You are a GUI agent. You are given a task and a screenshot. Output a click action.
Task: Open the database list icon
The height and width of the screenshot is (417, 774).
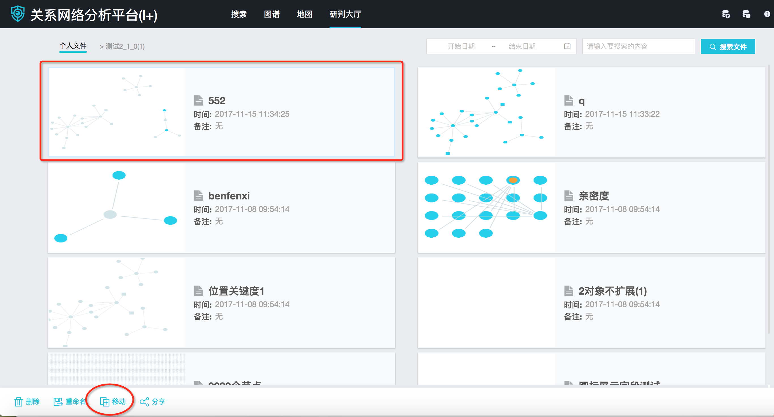click(x=746, y=14)
